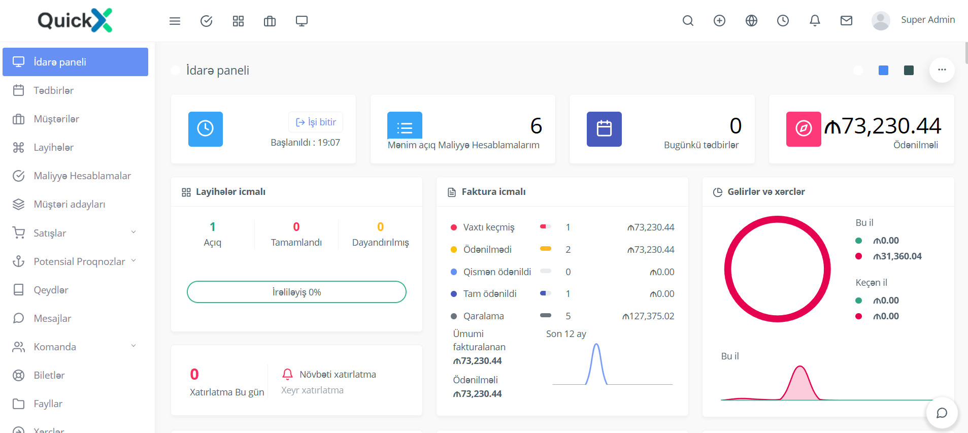Open Super Admin profile menu
The image size is (968, 433).
913,20
